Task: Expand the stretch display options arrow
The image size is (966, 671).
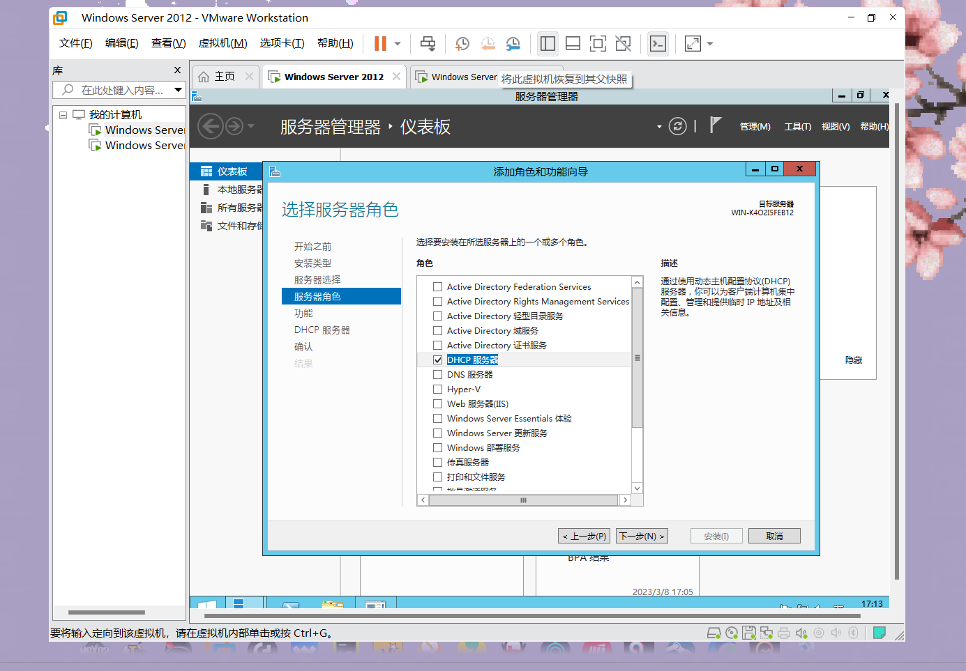Action: pyautogui.click(x=710, y=43)
